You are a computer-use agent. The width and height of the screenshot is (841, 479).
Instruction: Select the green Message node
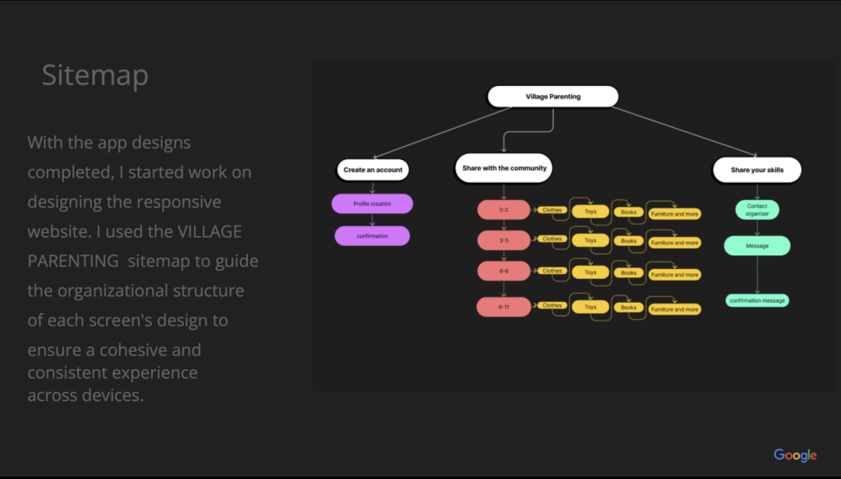pyautogui.click(x=756, y=245)
